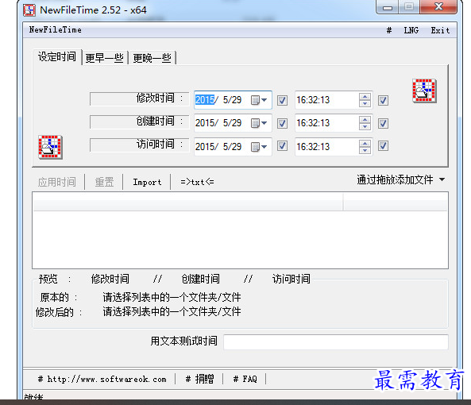
Task: Switch to the 更晚一些 tab
Action: click(x=152, y=58)
